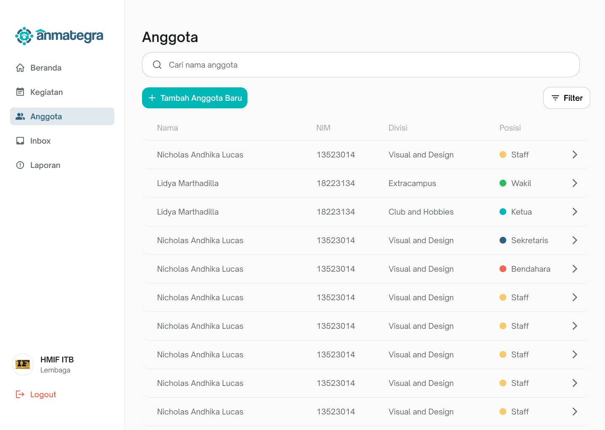Click the Logout arrow icon
The image size is (605, 430).
tap(20, 394)
